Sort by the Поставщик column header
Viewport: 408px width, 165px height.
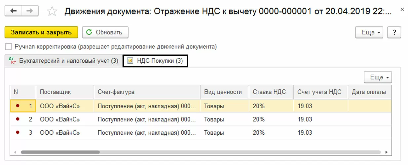(55, 92)
